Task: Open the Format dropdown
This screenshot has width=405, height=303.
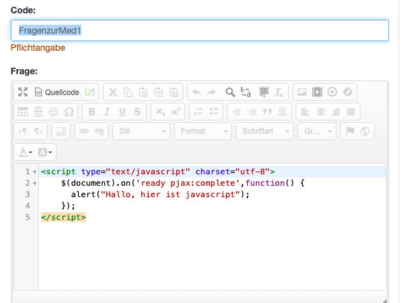Action: (x=203, y=131)
